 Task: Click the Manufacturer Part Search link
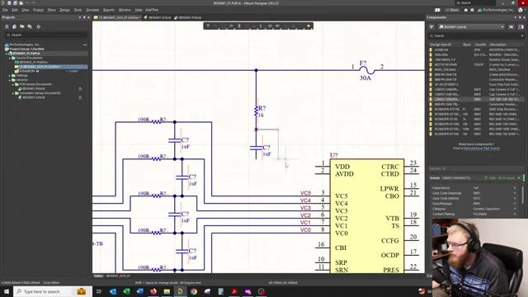[x=482, y=148]
